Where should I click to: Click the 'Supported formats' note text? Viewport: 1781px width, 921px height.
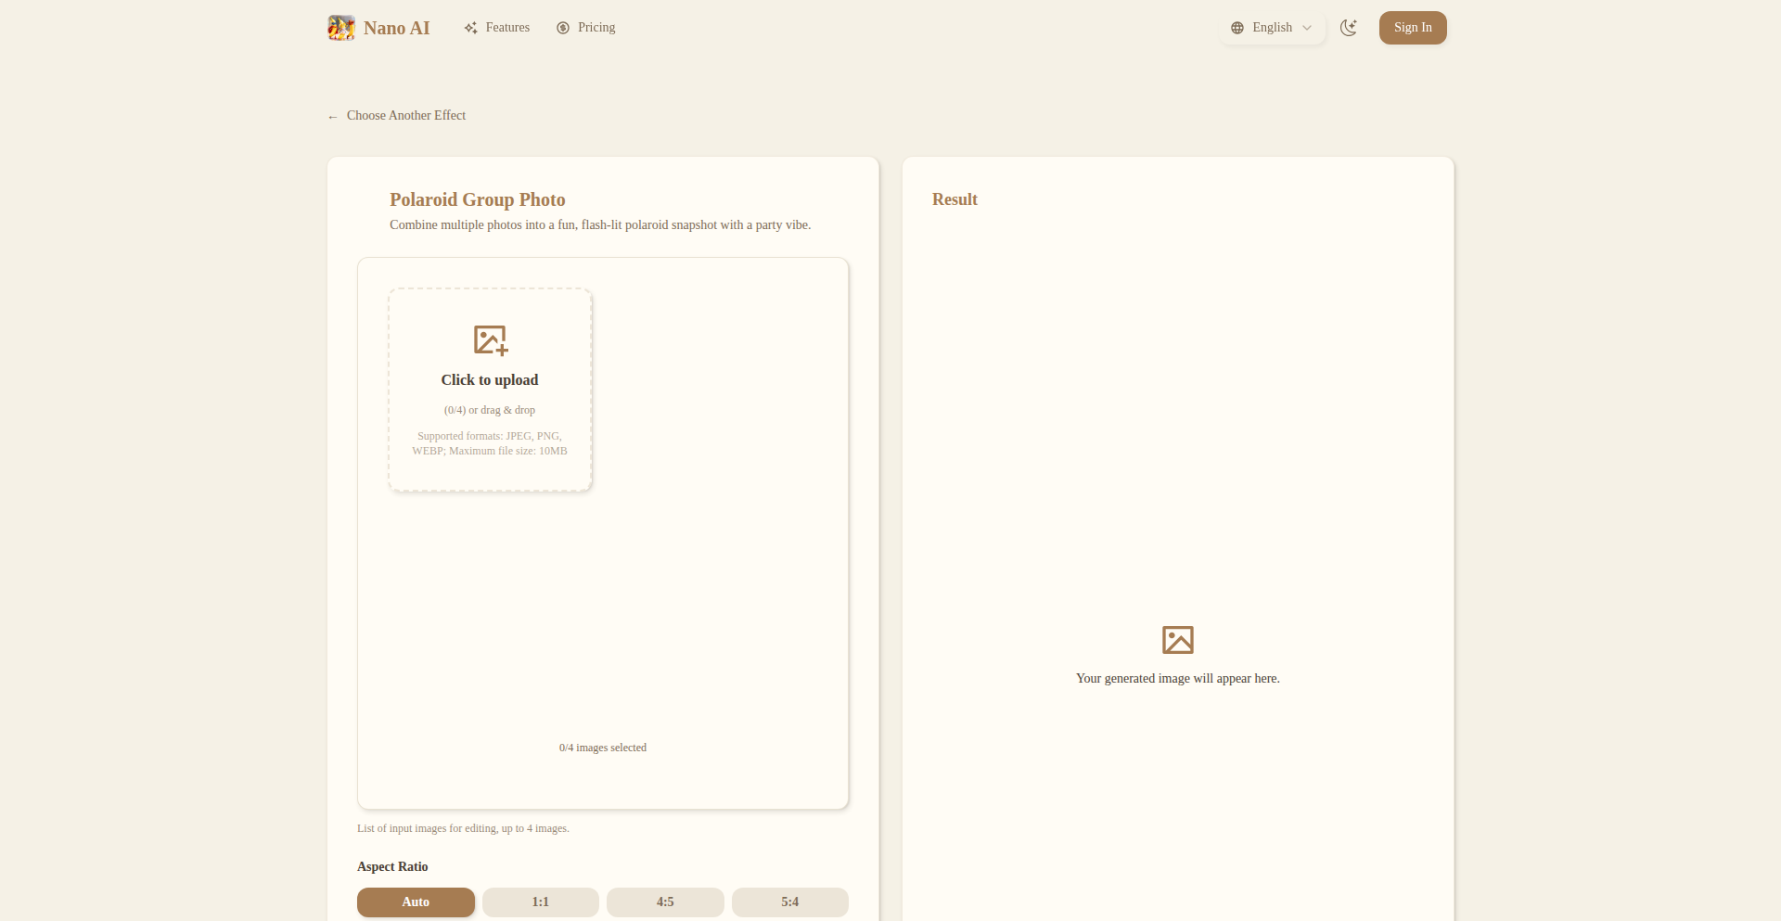[x=490, y=443]
